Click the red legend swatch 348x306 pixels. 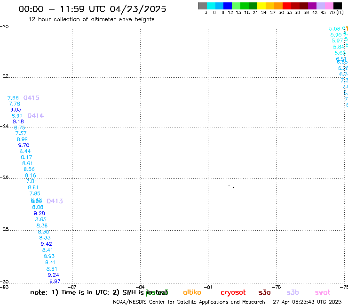(287, 6)
